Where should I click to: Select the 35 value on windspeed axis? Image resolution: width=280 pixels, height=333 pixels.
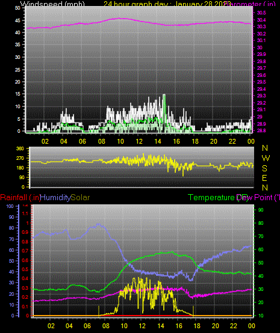click(x=17, y=44)
